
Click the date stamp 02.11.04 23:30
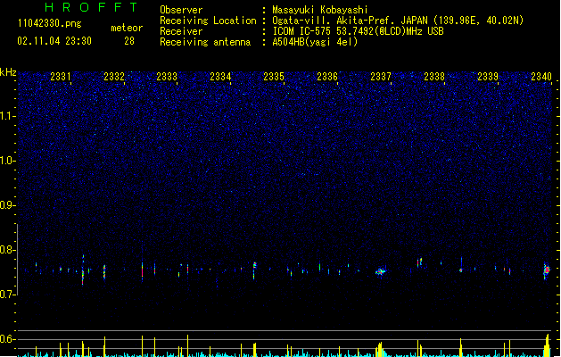tap(54, 41)
